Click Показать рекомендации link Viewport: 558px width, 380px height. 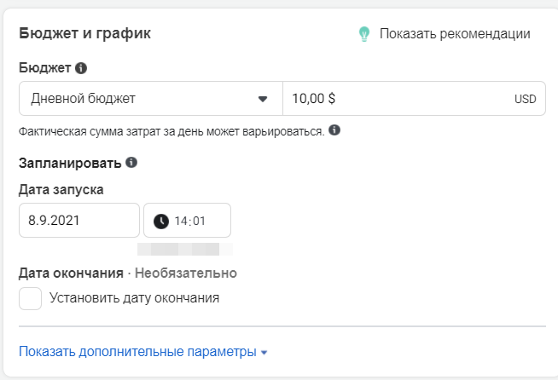[x=455, y=34]
